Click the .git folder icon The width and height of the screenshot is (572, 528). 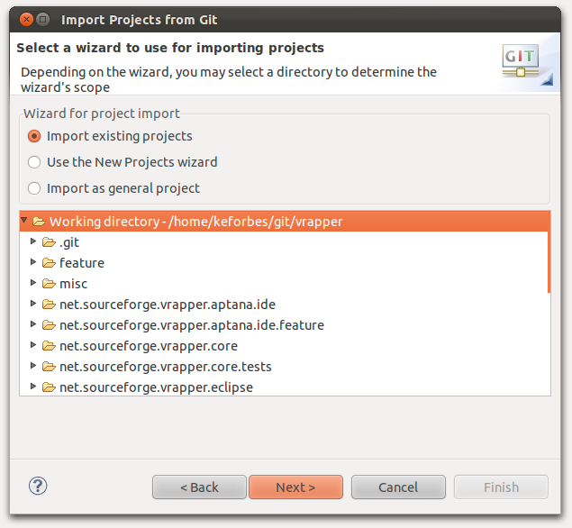[49, 241]
